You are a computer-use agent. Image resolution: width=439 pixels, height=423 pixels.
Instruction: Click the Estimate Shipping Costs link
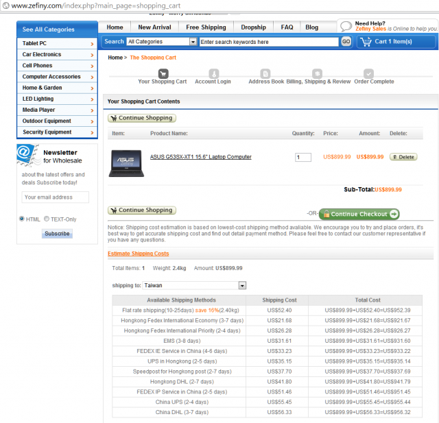click(x=139, y=254)
